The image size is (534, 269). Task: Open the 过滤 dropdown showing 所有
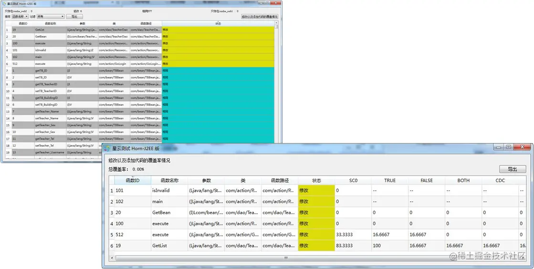coord(51,16)
